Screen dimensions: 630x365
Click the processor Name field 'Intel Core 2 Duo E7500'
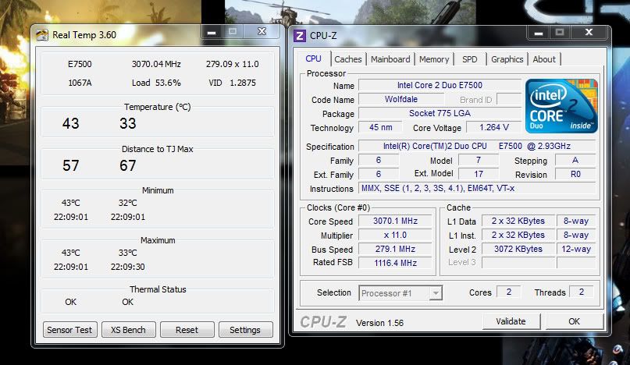440,85
